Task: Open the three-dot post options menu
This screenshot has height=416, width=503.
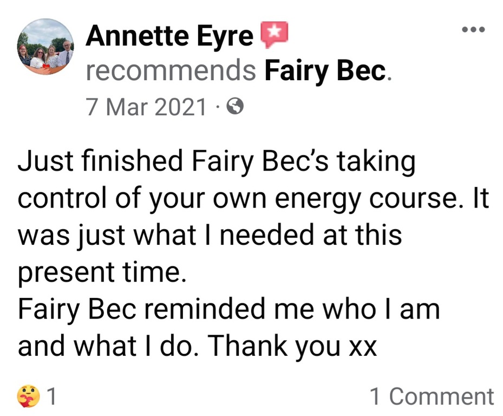Action: tap(473, 30)
